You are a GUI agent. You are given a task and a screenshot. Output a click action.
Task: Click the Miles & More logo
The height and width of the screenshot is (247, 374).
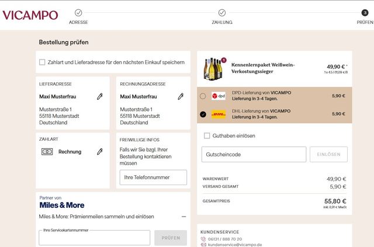[62, 205]
